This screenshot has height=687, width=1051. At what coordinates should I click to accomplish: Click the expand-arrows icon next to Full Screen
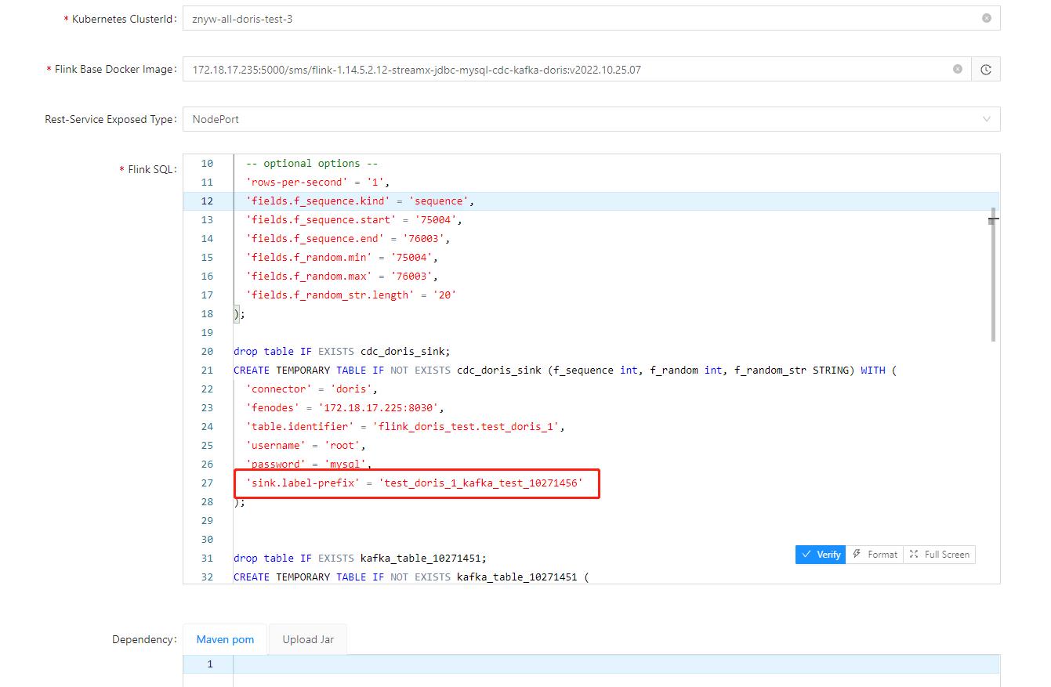tap(915, 554)
